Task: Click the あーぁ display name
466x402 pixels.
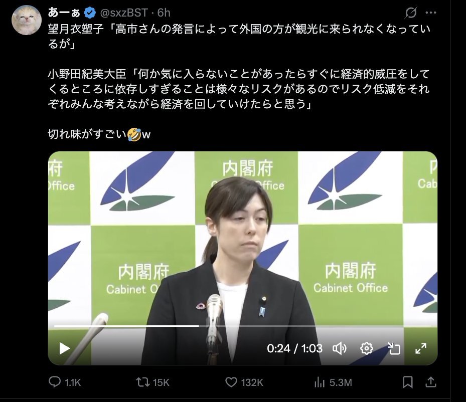Action: [x=64, y=13]
